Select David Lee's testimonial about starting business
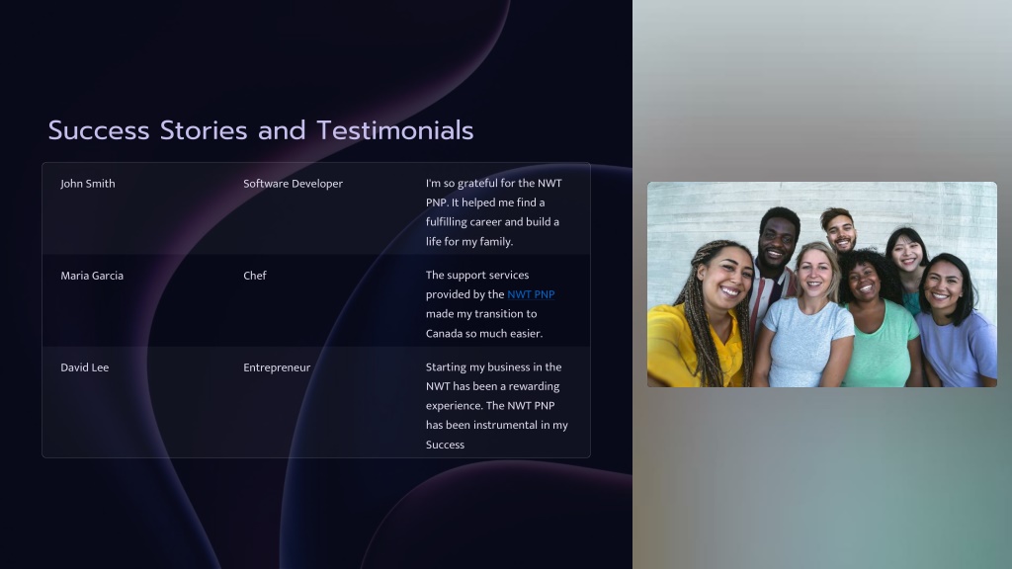This screenshot has width=1012, height=569. [x=496, y=406]
